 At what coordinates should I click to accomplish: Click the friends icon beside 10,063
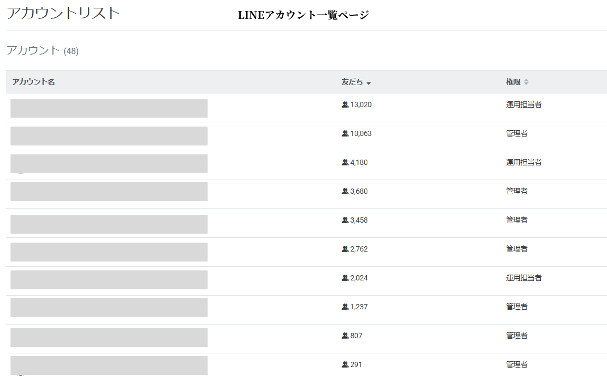point(345,134)
